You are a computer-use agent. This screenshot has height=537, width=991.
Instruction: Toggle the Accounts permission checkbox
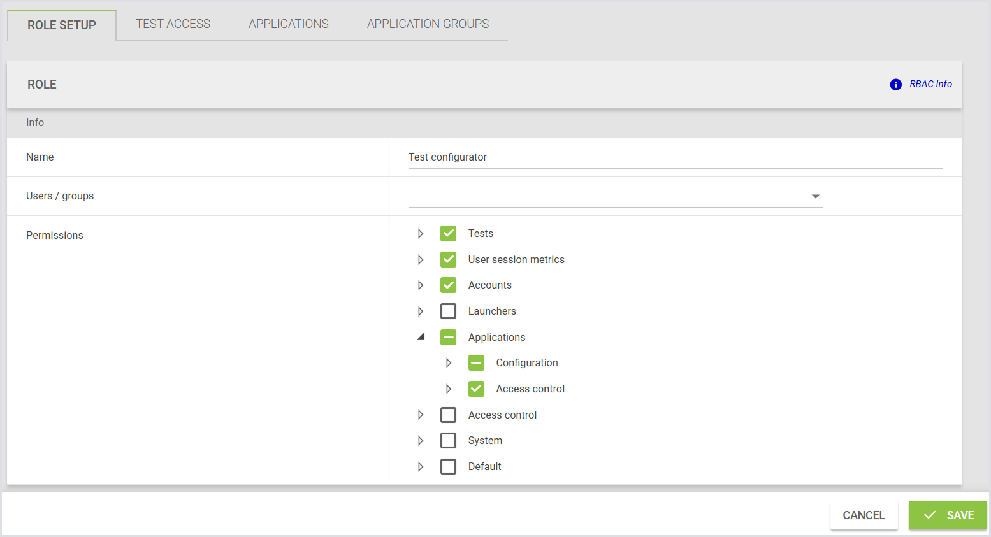[x=448, y=285]
